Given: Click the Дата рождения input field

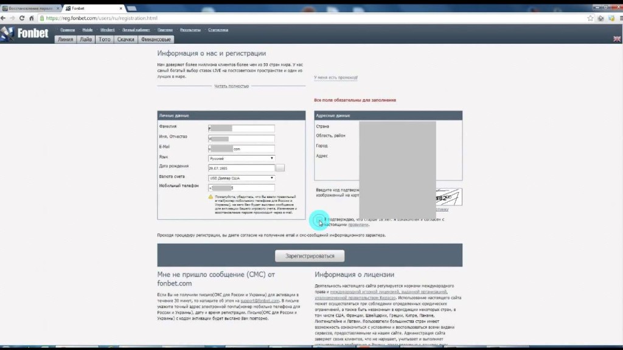Looking at the screenshot, I should (x=241, y=168).
